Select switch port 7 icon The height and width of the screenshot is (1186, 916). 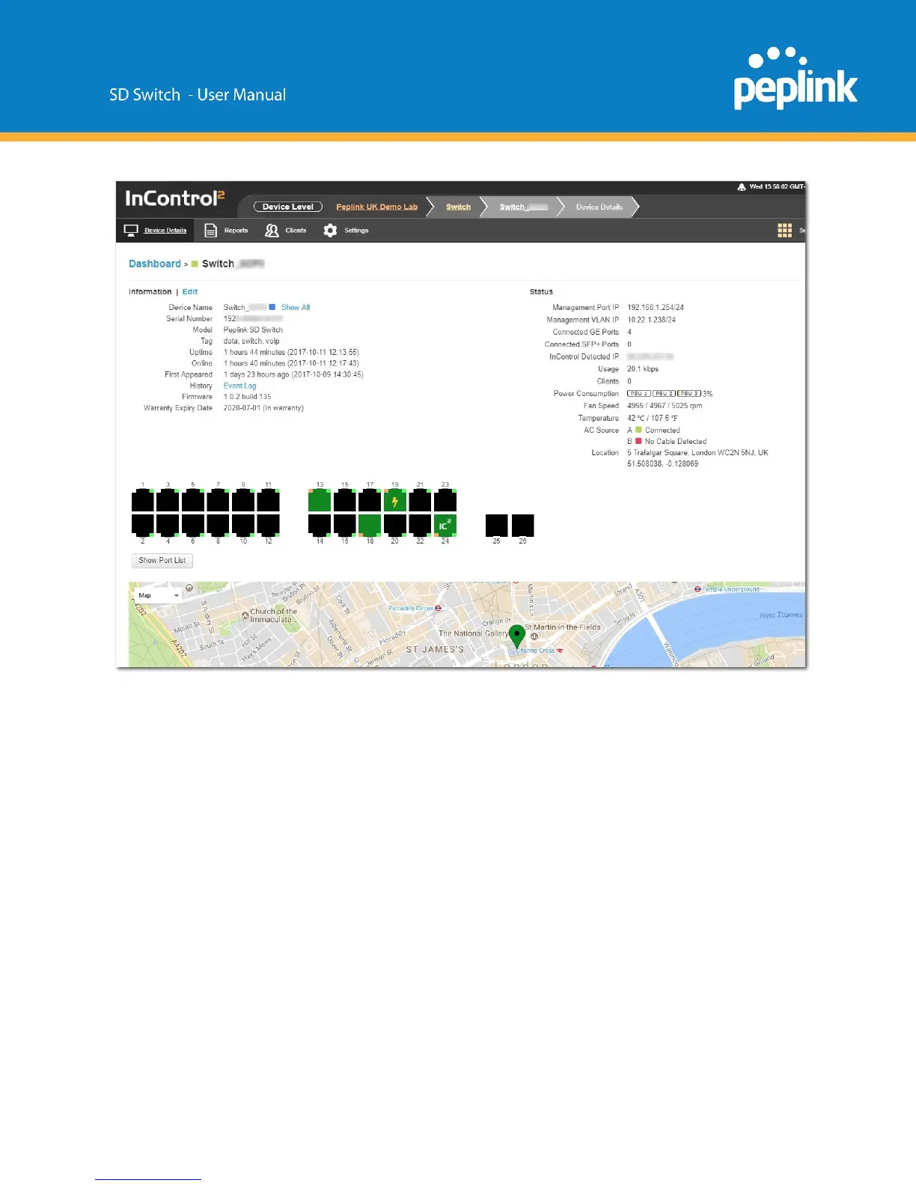pos(218,500)
